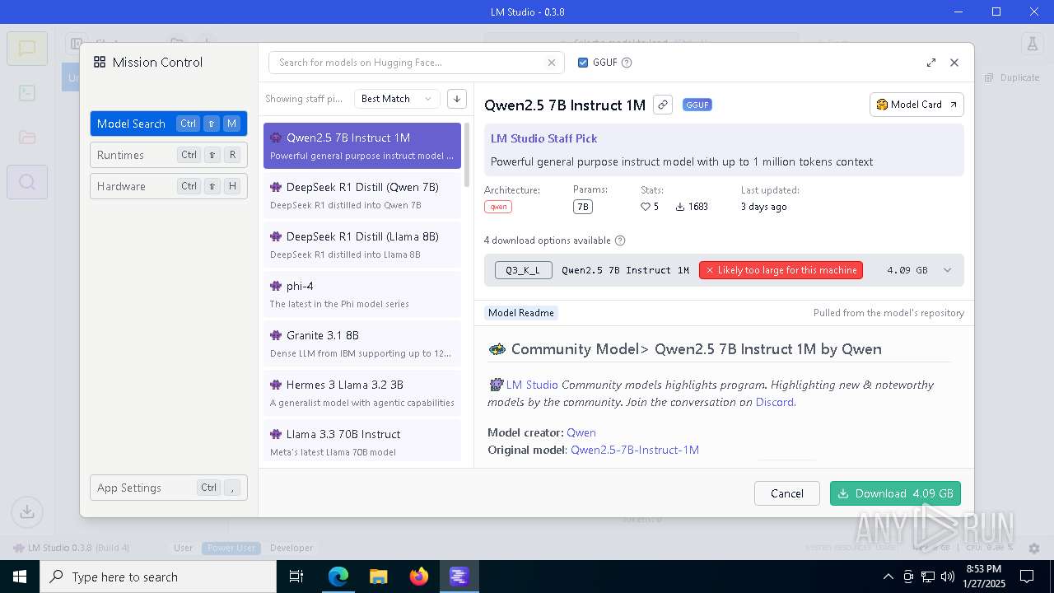Open File Explorer from the taskbar
1054x593 pixels.
point(378,577)
